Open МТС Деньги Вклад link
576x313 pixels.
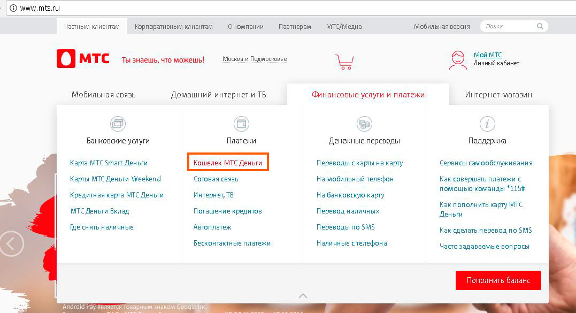99,211
